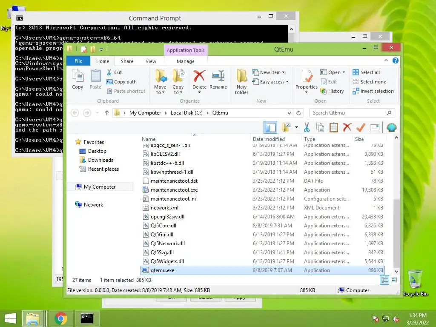Sort the file list by the Name column
The width and height of the screenshot is (436, 327).
[x=149, y=139]
